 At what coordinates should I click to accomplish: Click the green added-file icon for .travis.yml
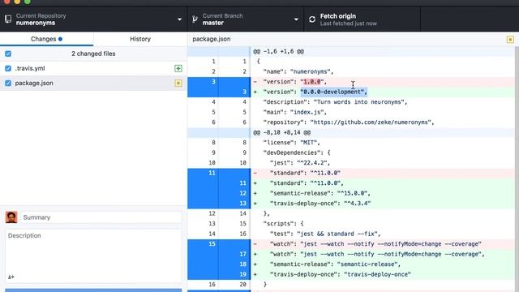(178, 68)
